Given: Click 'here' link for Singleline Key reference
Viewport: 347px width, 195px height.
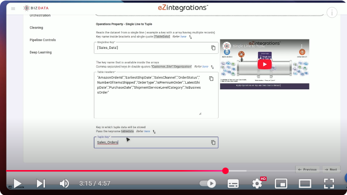Looking at the screenshot, I should pos(183,37).
